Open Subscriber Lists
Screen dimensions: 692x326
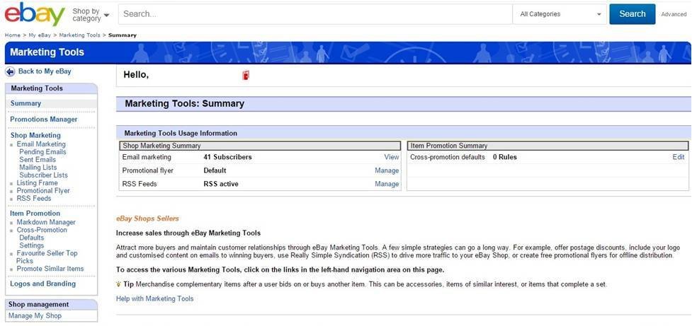coord(44,175)
